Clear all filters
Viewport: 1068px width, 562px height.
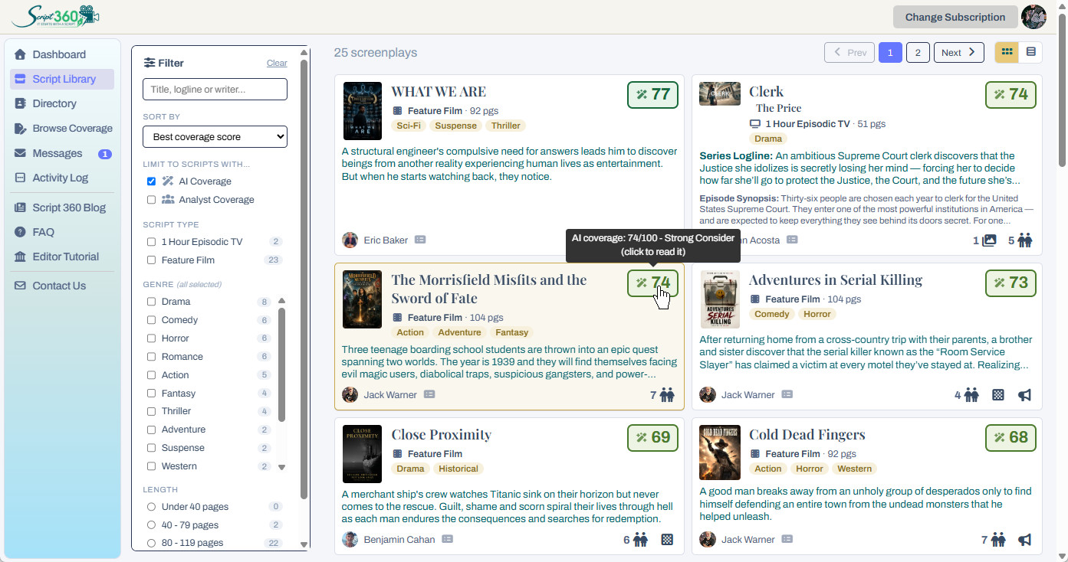pos(277,63)
